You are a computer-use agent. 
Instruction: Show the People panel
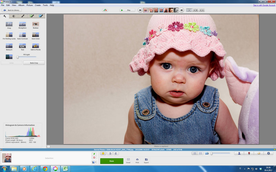click(x=239, y=153)
